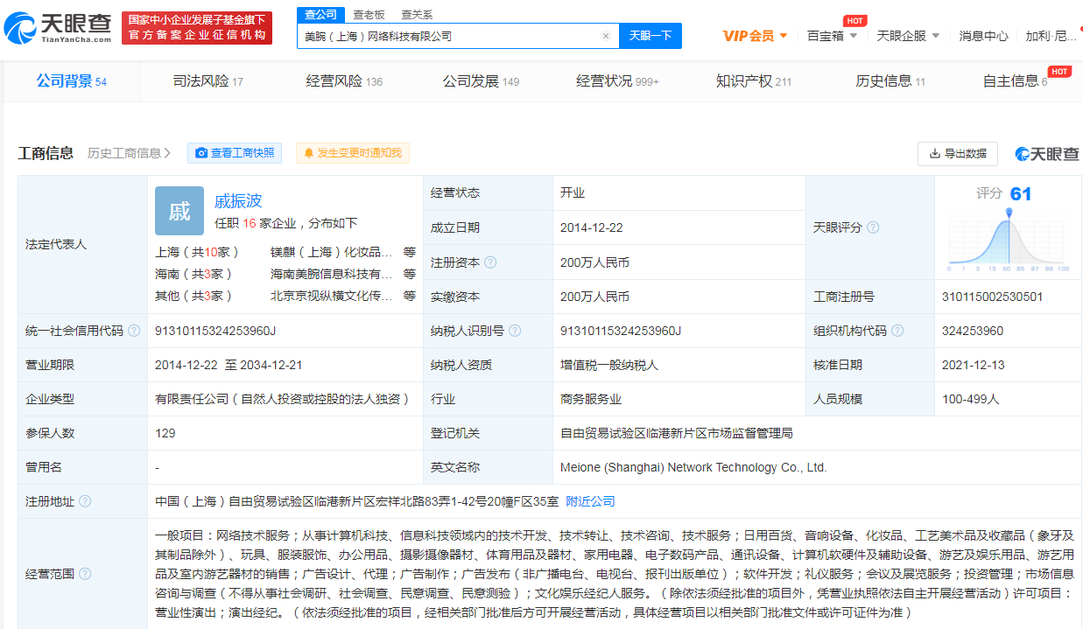
Task: Click registration number 310115002530501
Action: tap(993, 297)
